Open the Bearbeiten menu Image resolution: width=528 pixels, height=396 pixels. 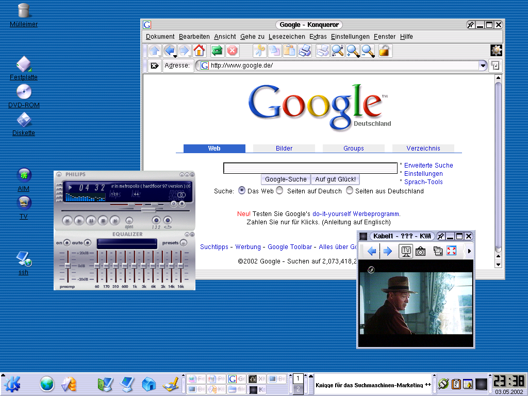coord(194,37)
